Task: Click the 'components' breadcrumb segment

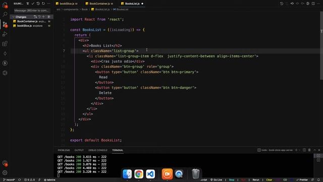Action: [71, 9]
